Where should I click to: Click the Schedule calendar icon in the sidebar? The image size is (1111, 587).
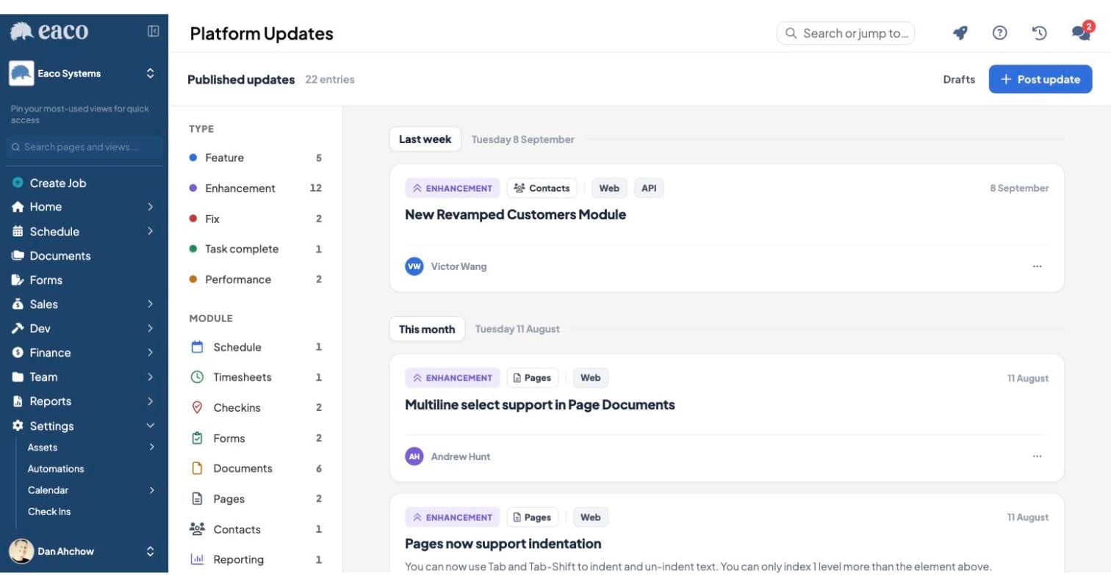(18, 231)
